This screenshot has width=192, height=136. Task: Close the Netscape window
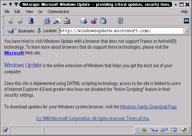pyautogui.click(x=187, y=5)
